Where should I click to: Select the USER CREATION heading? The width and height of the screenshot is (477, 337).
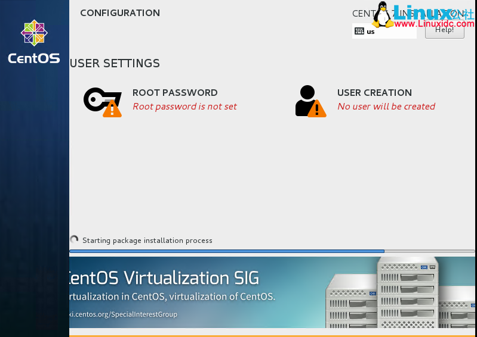tap(374, 92)
